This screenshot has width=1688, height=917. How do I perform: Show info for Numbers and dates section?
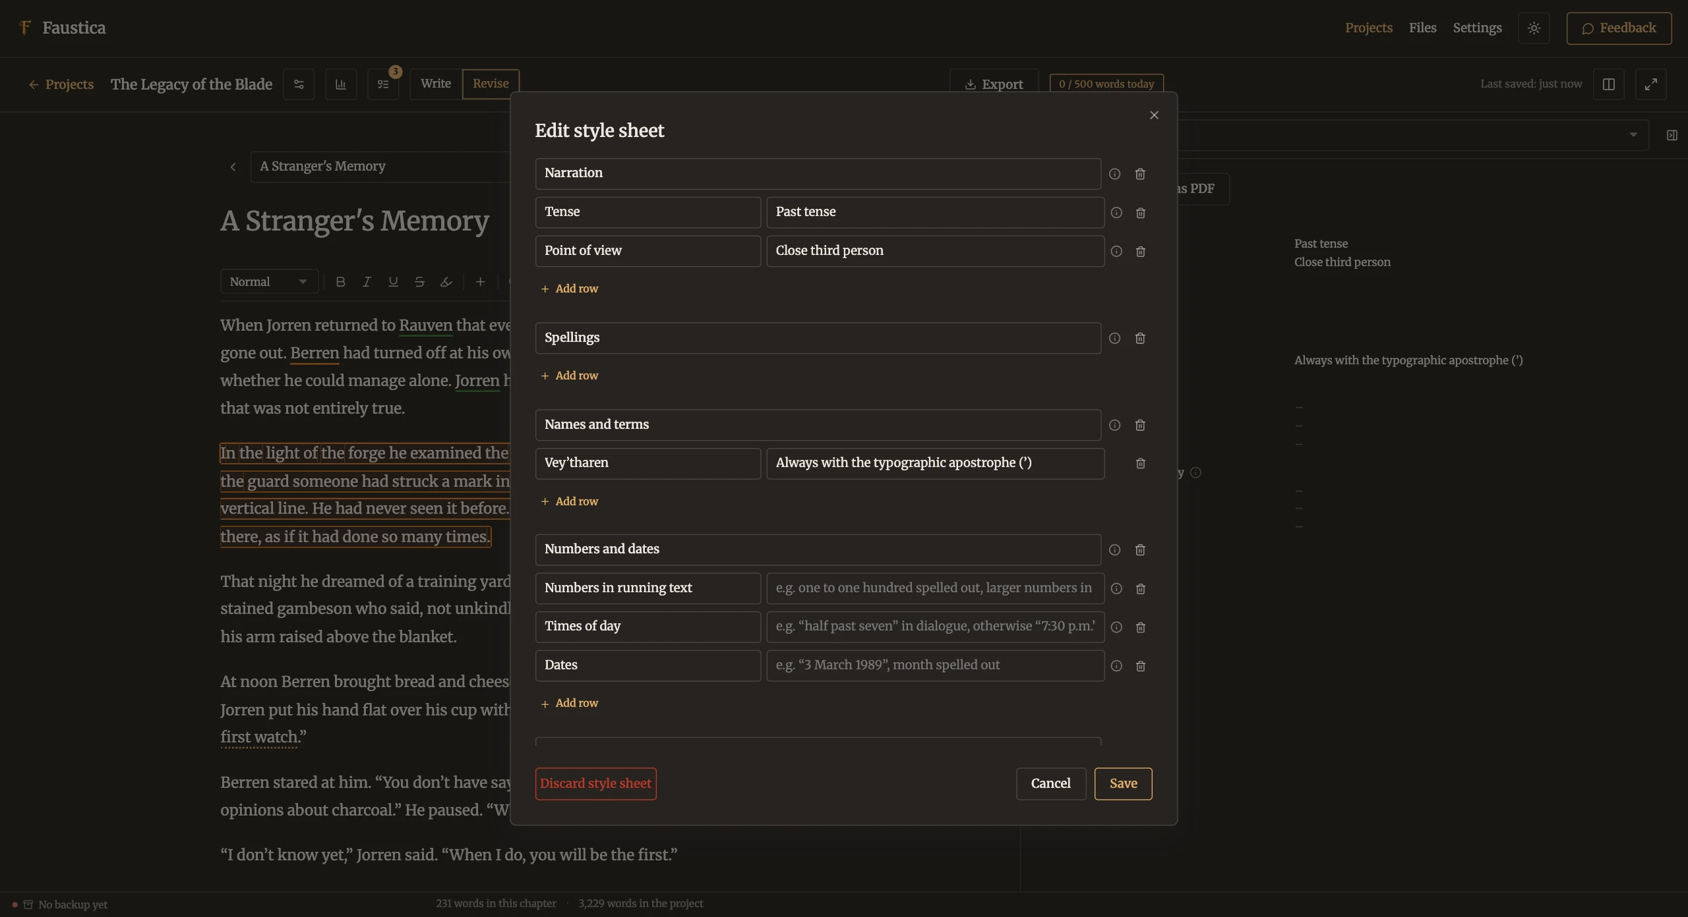pyautogui.click(x=1114, y=549)
